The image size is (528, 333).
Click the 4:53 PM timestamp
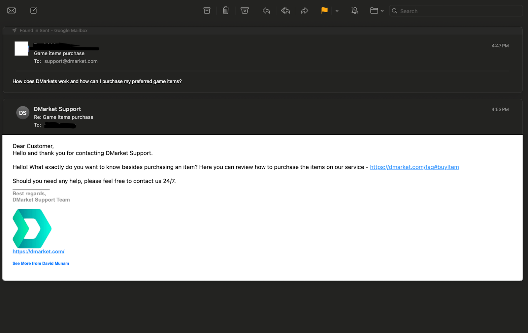pos(500,109)
